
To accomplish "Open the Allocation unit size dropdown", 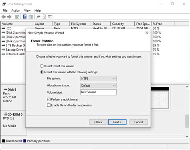I will 98,86.
